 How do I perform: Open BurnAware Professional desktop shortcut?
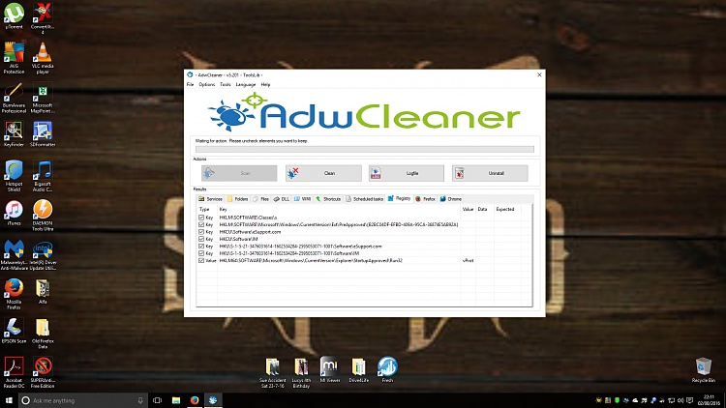[x=14, y=98]
